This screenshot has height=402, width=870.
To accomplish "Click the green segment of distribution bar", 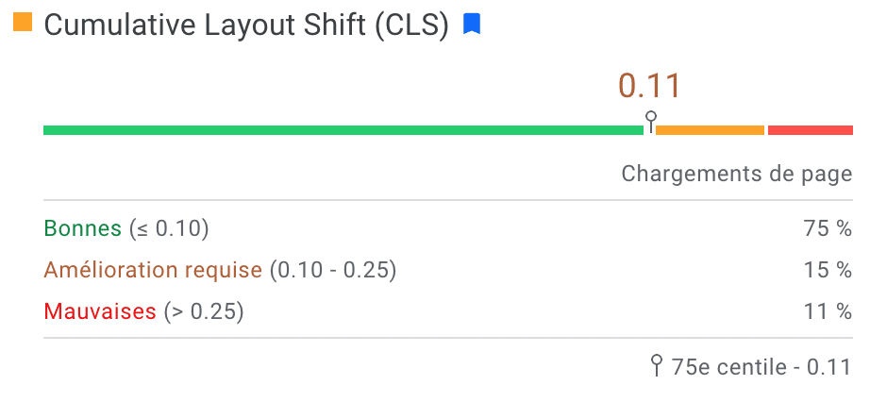I will pyautogui.click(x=343, y=130).
